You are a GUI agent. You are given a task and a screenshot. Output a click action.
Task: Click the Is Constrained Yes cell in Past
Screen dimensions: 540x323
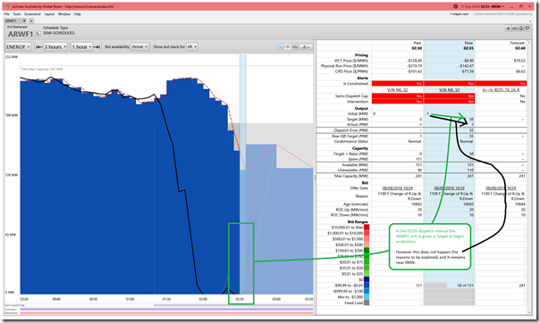398,84
